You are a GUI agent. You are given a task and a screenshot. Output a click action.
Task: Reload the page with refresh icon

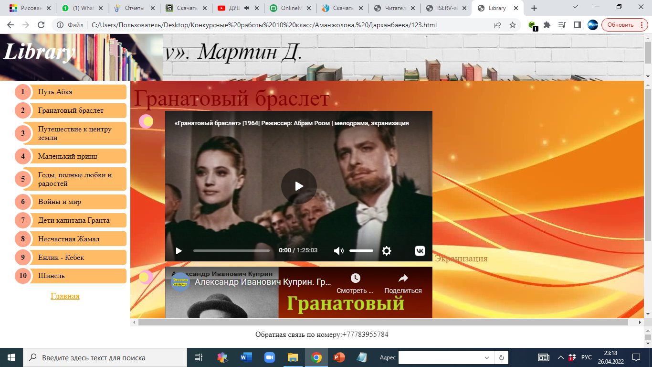pos(41,25)
